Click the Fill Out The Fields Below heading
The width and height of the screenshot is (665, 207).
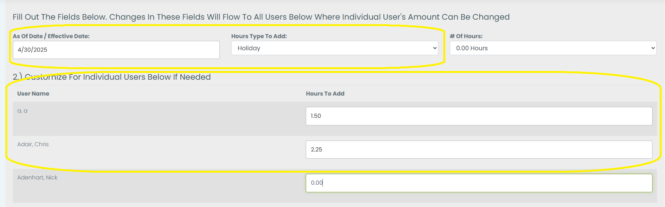pyautogui.click(x=261, y=17)
